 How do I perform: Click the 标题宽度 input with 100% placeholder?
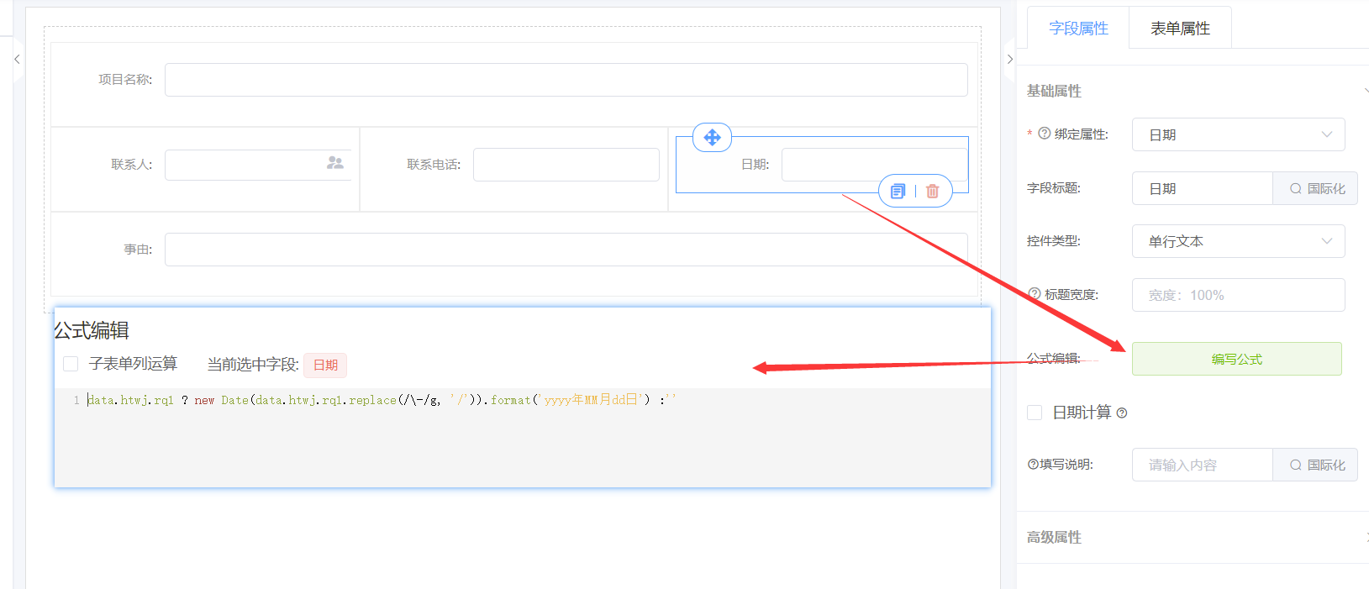point(1239,295)
